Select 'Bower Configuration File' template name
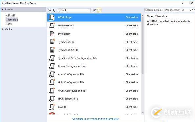Image resolution: width=195 pixels, height=122 pixels. click(72, 66)
